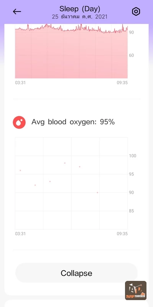Select the blood oxygen dot near 97
153x307 pixels.
coord(80,167)
